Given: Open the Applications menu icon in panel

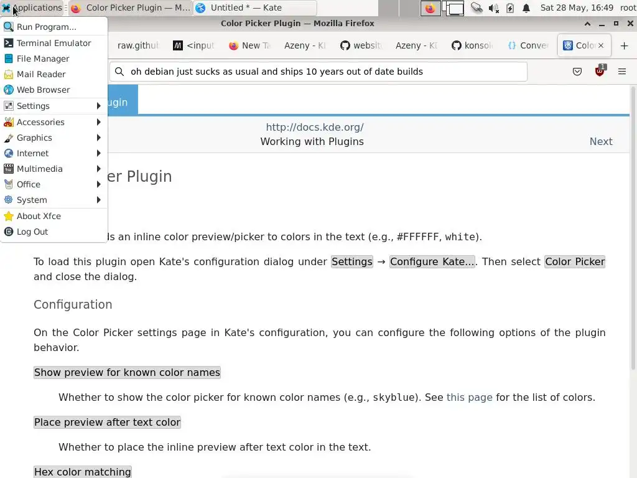Looking at the screenshot, I should point(7,7).
